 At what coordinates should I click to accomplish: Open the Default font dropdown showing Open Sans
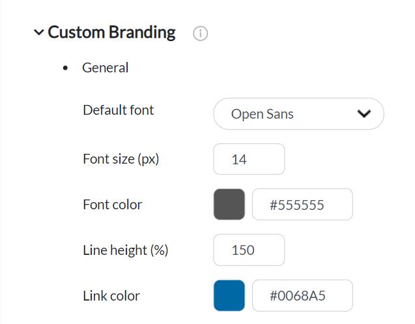click(x=298, y=114)
